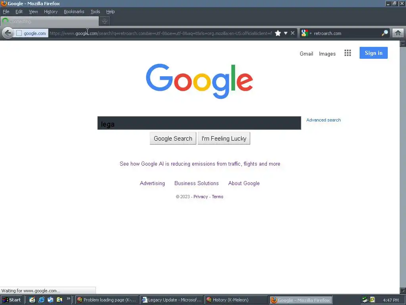406x305 pixels.
Task: Click the system tray clock 4:47 PM
Action: tap(391, 300)
